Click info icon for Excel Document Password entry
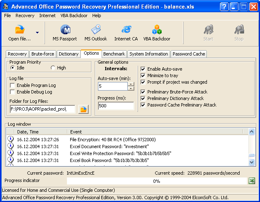Viewport: 260px width, 202px height. coord(11,146)
